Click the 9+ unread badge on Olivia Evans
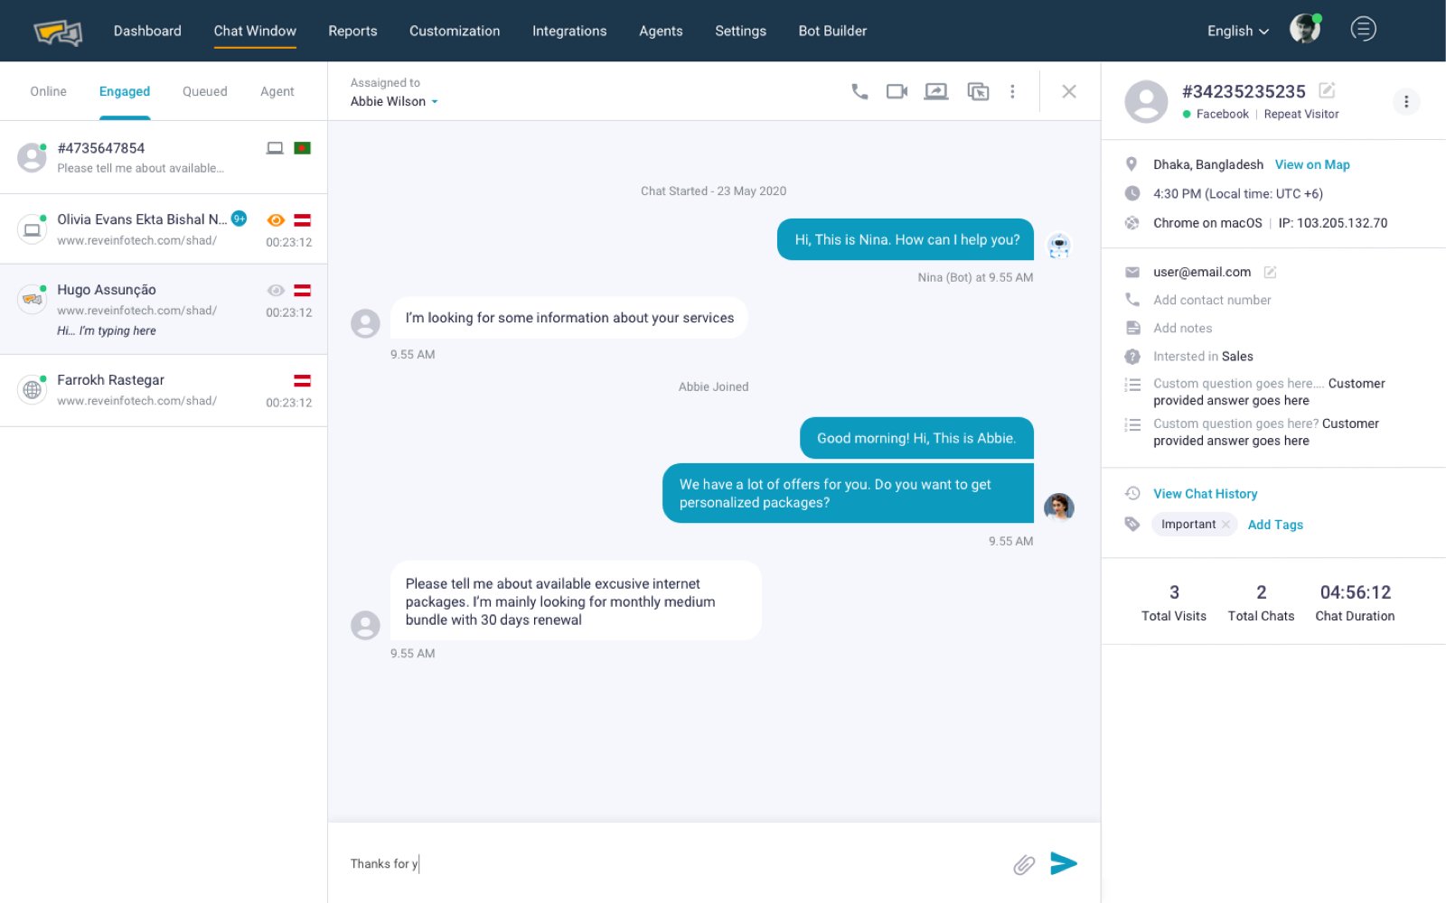 click(x=239, y=219)
